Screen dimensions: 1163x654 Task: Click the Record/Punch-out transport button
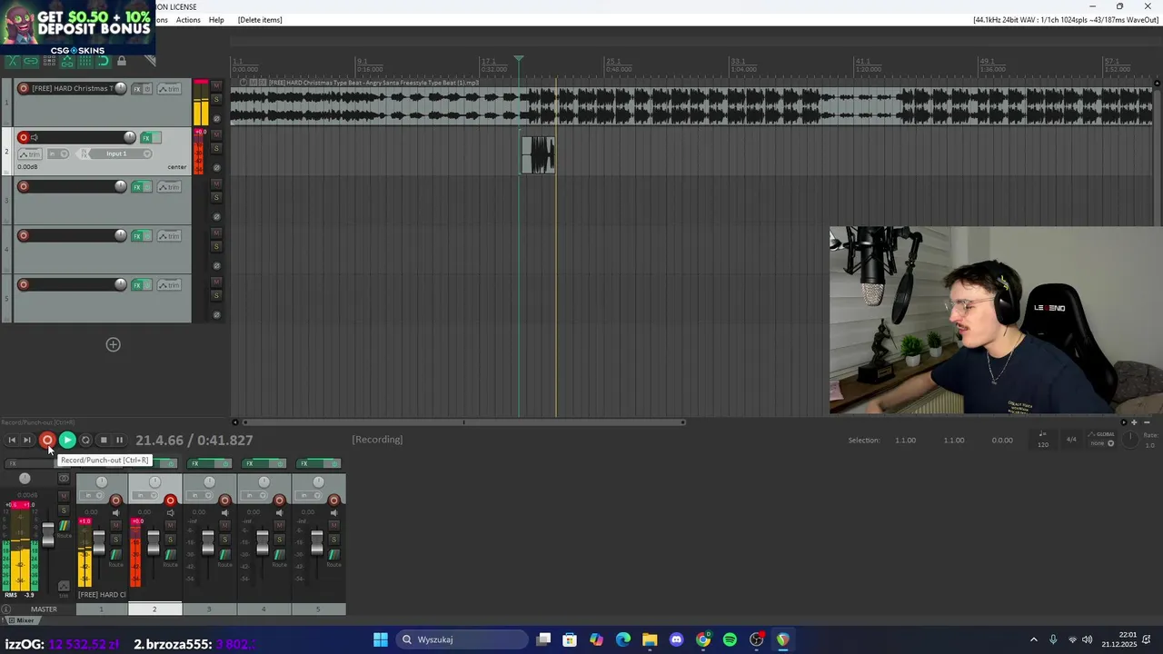click(47, 440)
